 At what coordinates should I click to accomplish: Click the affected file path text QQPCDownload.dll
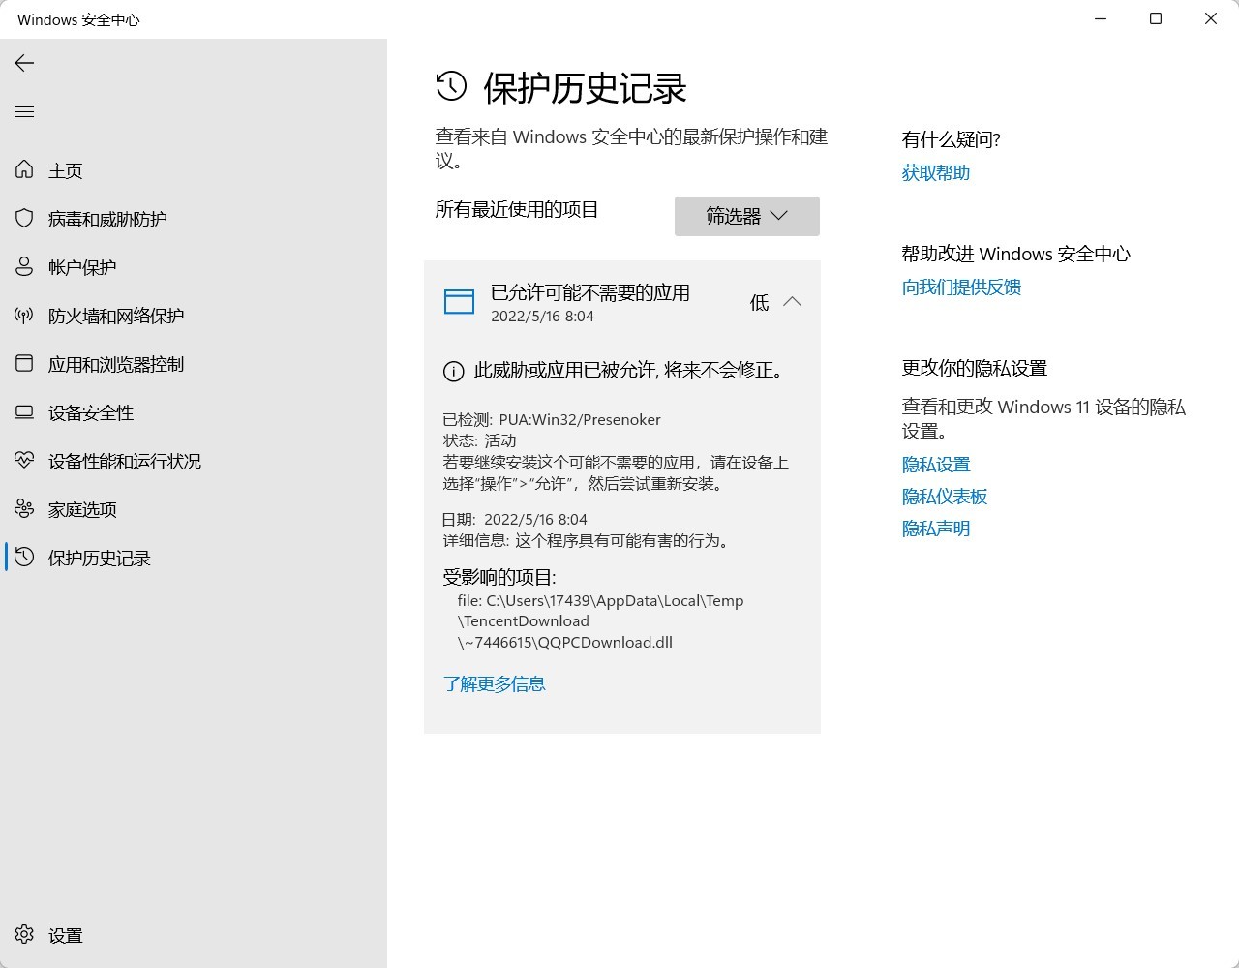click(x=605, y=642)
